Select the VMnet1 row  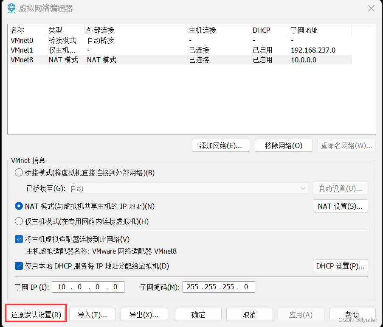[181, 50]
